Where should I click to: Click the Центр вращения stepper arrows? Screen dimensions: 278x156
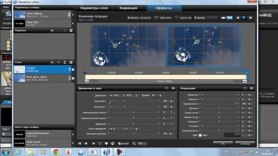point(136,129)
